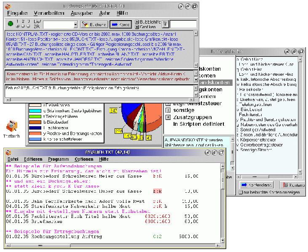Viewport: 308px width, 252px height.
Task: Click the BUCH.TXT editor window app icon
Action: pyautogui.click(x=8, y=152)
